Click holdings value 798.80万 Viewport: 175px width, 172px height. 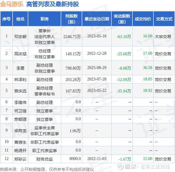(x=73, y=68)
